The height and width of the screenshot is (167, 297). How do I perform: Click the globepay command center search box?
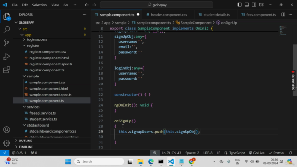[156, 5]
